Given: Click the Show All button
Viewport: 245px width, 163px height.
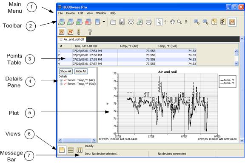Looking at the screenshot, I should click(66, 71).
